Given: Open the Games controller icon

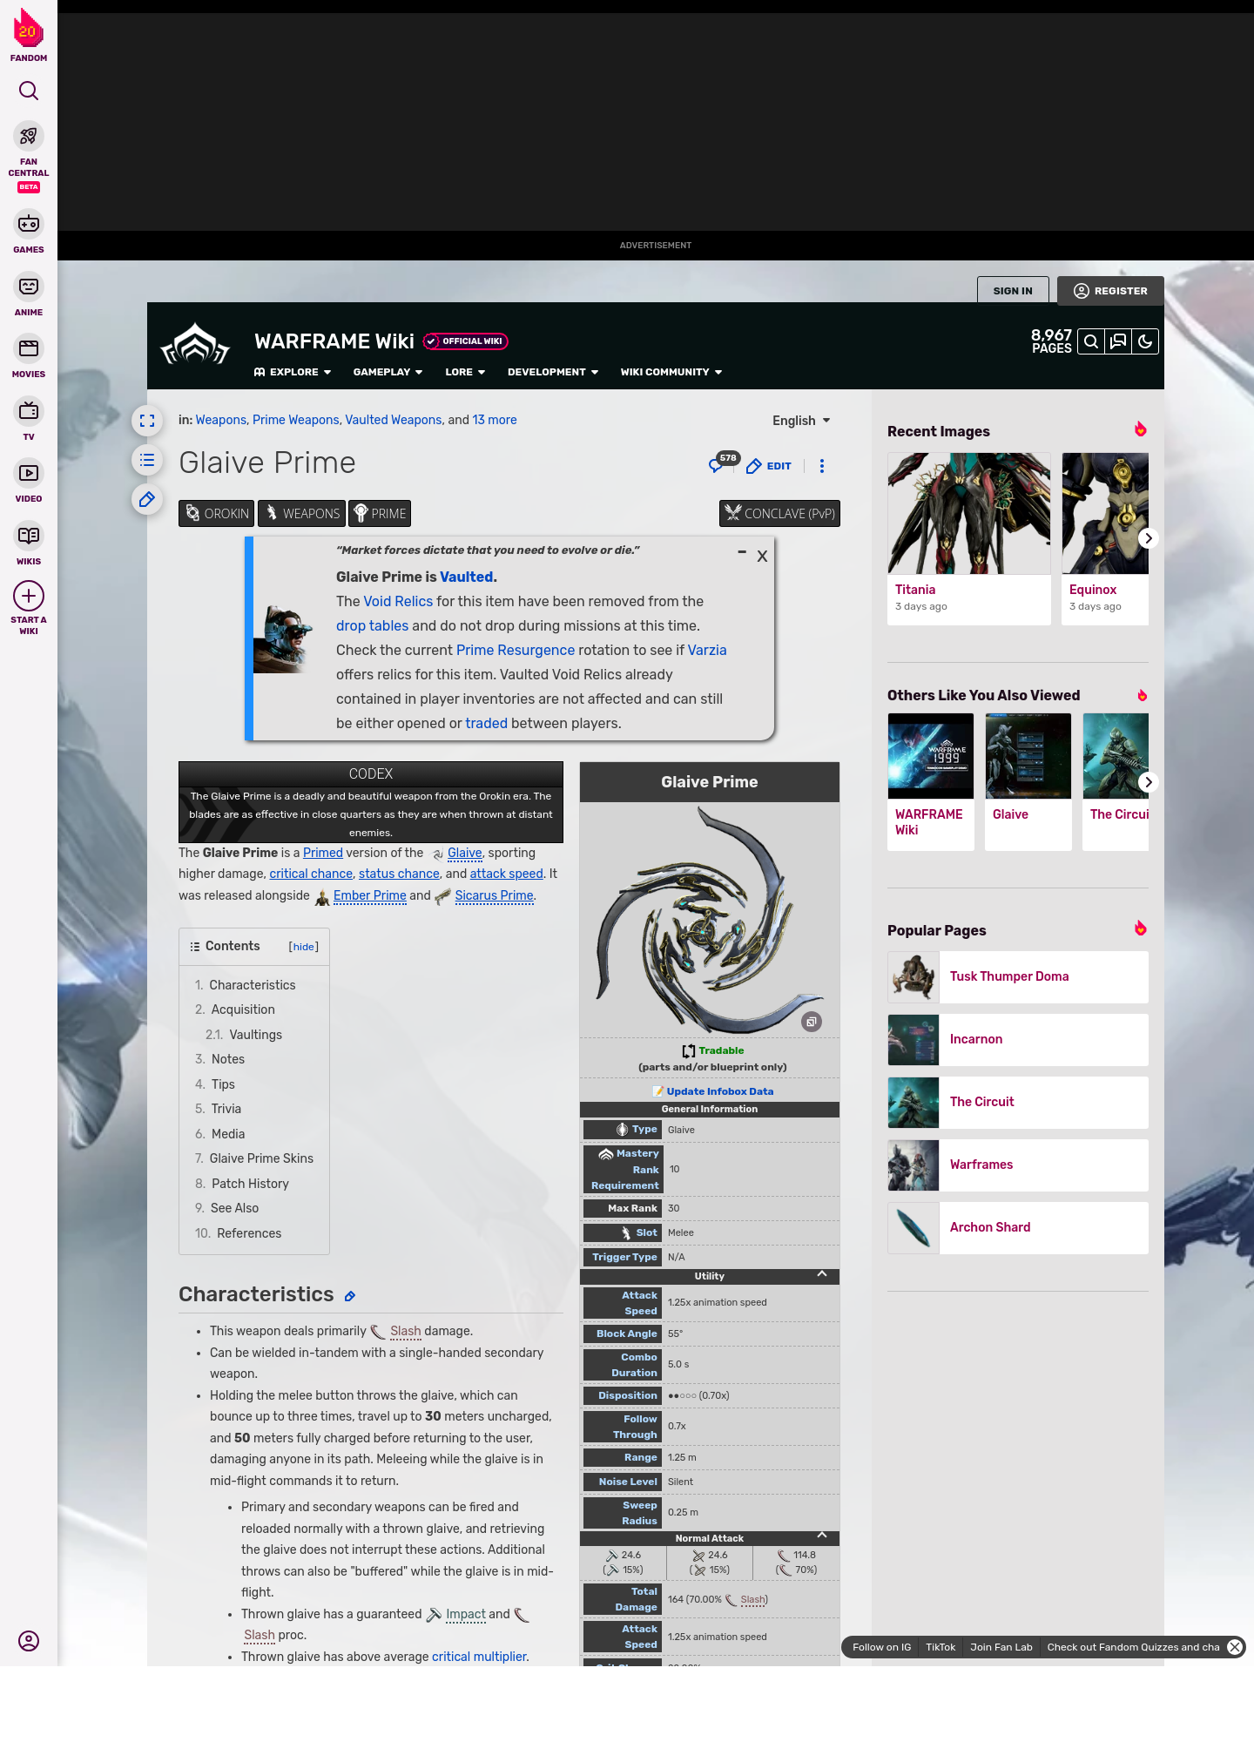Looking at the screenshot, I should click(x=29, y=224).
